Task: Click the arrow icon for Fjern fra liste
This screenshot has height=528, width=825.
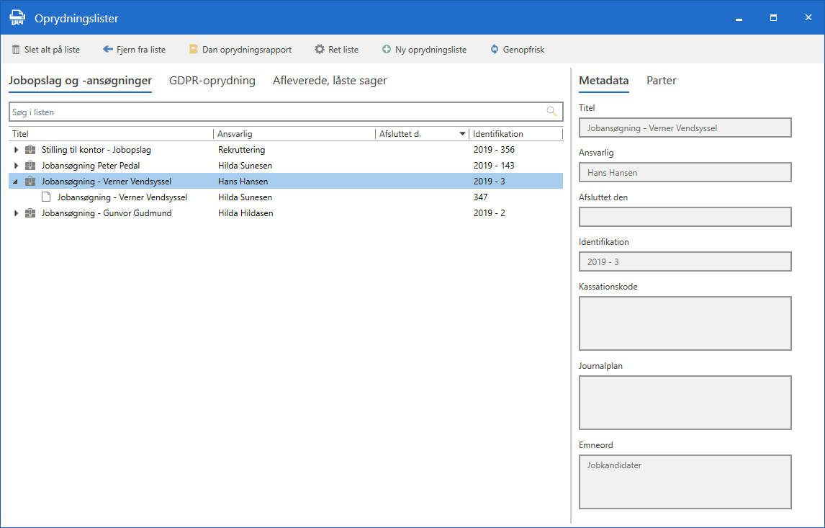Action: (108, 50)
